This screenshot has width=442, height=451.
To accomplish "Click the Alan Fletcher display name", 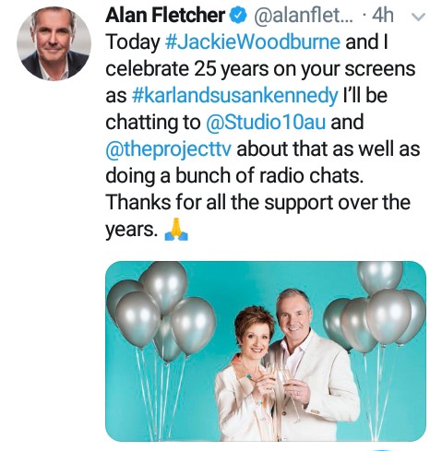I will tap(165, 15).
